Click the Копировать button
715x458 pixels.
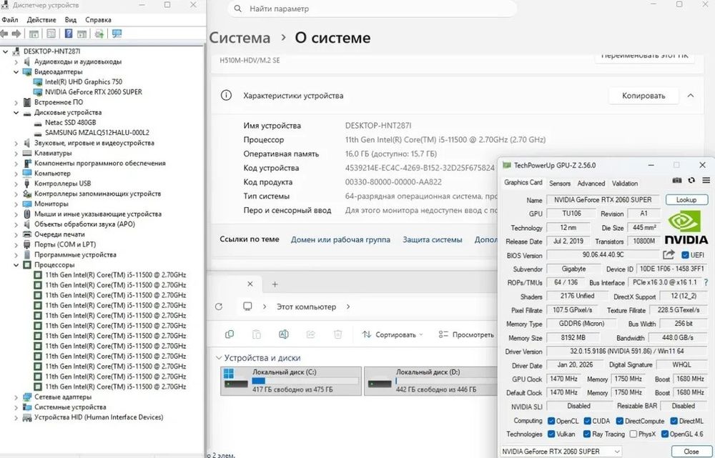coord(643,96)
